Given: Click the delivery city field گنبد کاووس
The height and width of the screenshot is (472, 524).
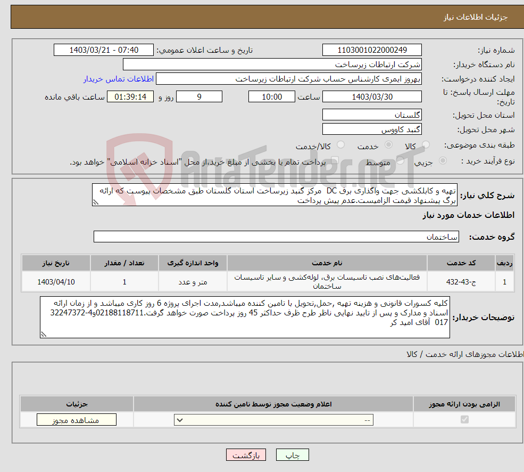Looking at the screenshot, I should pos(372,129).
